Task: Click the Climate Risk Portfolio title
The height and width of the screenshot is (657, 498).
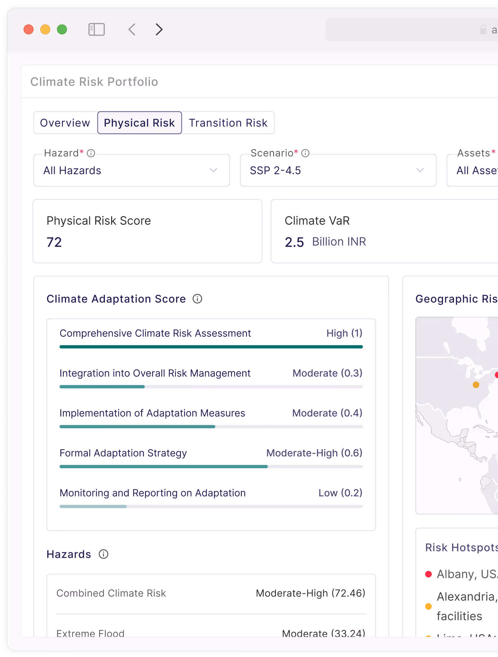Action: [x=94, y=82]
